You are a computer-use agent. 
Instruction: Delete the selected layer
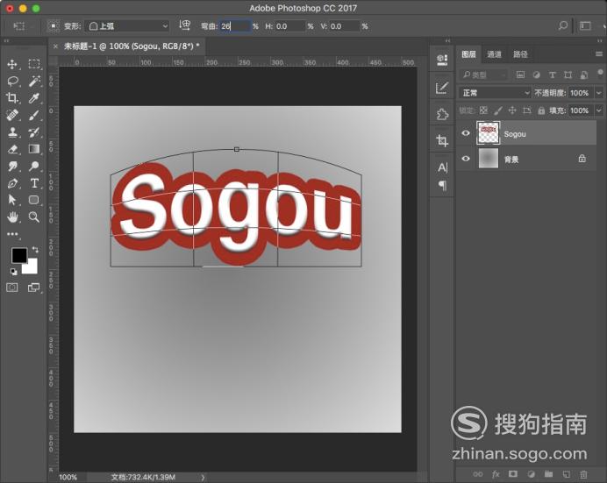tap(584, 474)
